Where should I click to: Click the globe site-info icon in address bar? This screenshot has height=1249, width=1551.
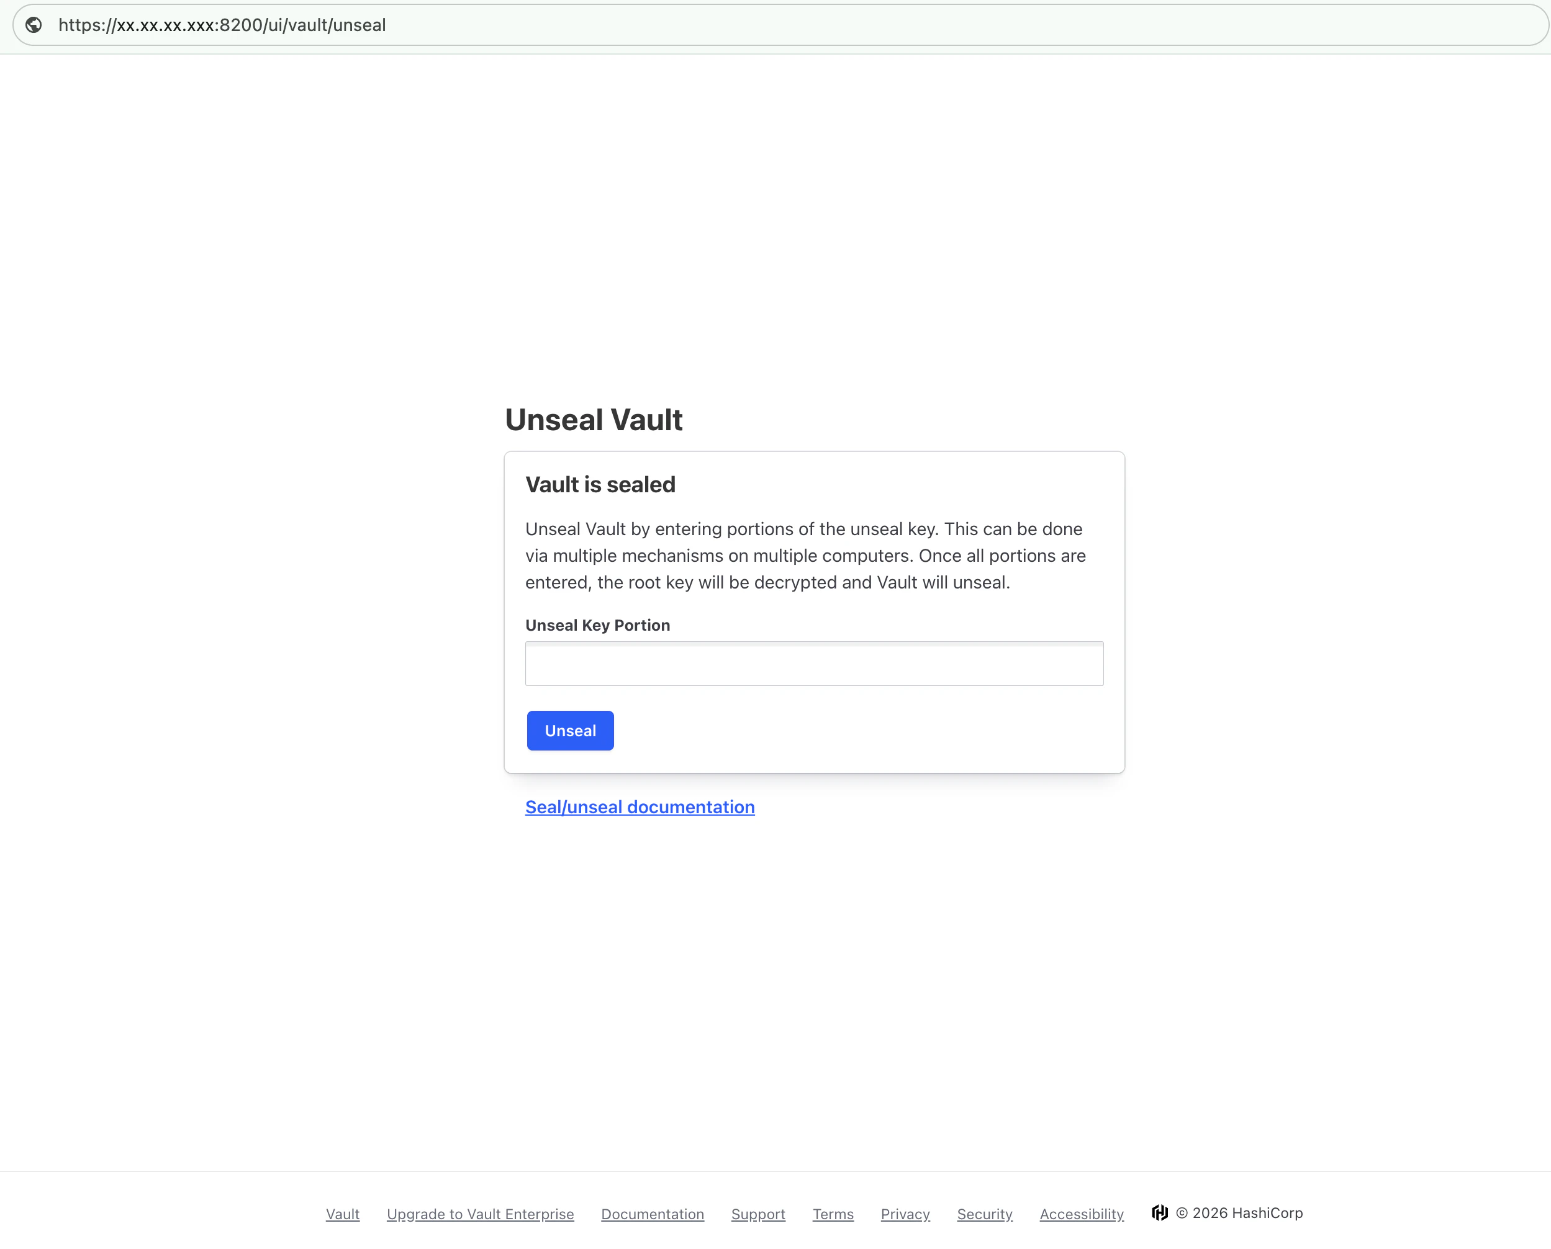tap(34, 25)
